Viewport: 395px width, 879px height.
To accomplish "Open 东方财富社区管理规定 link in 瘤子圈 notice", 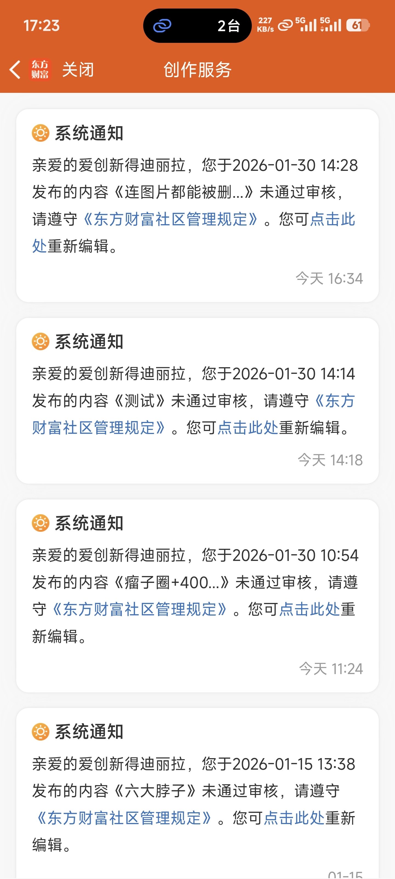I will pos(140,609).
